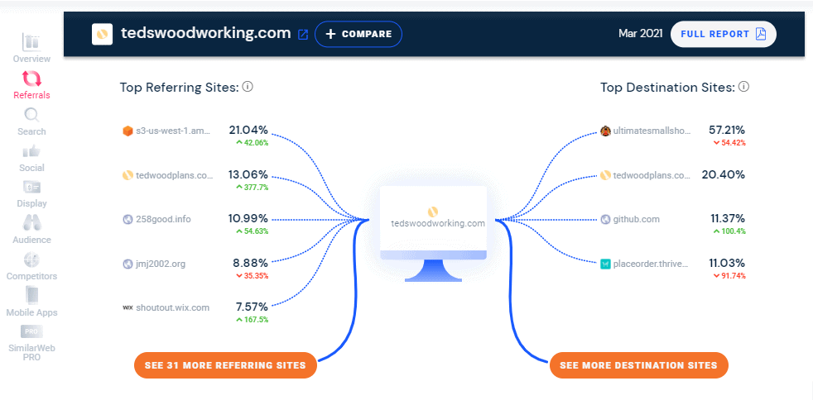Click the 8.88% referring share value
This screenshot has width=813, height=400.
point(250,263)
